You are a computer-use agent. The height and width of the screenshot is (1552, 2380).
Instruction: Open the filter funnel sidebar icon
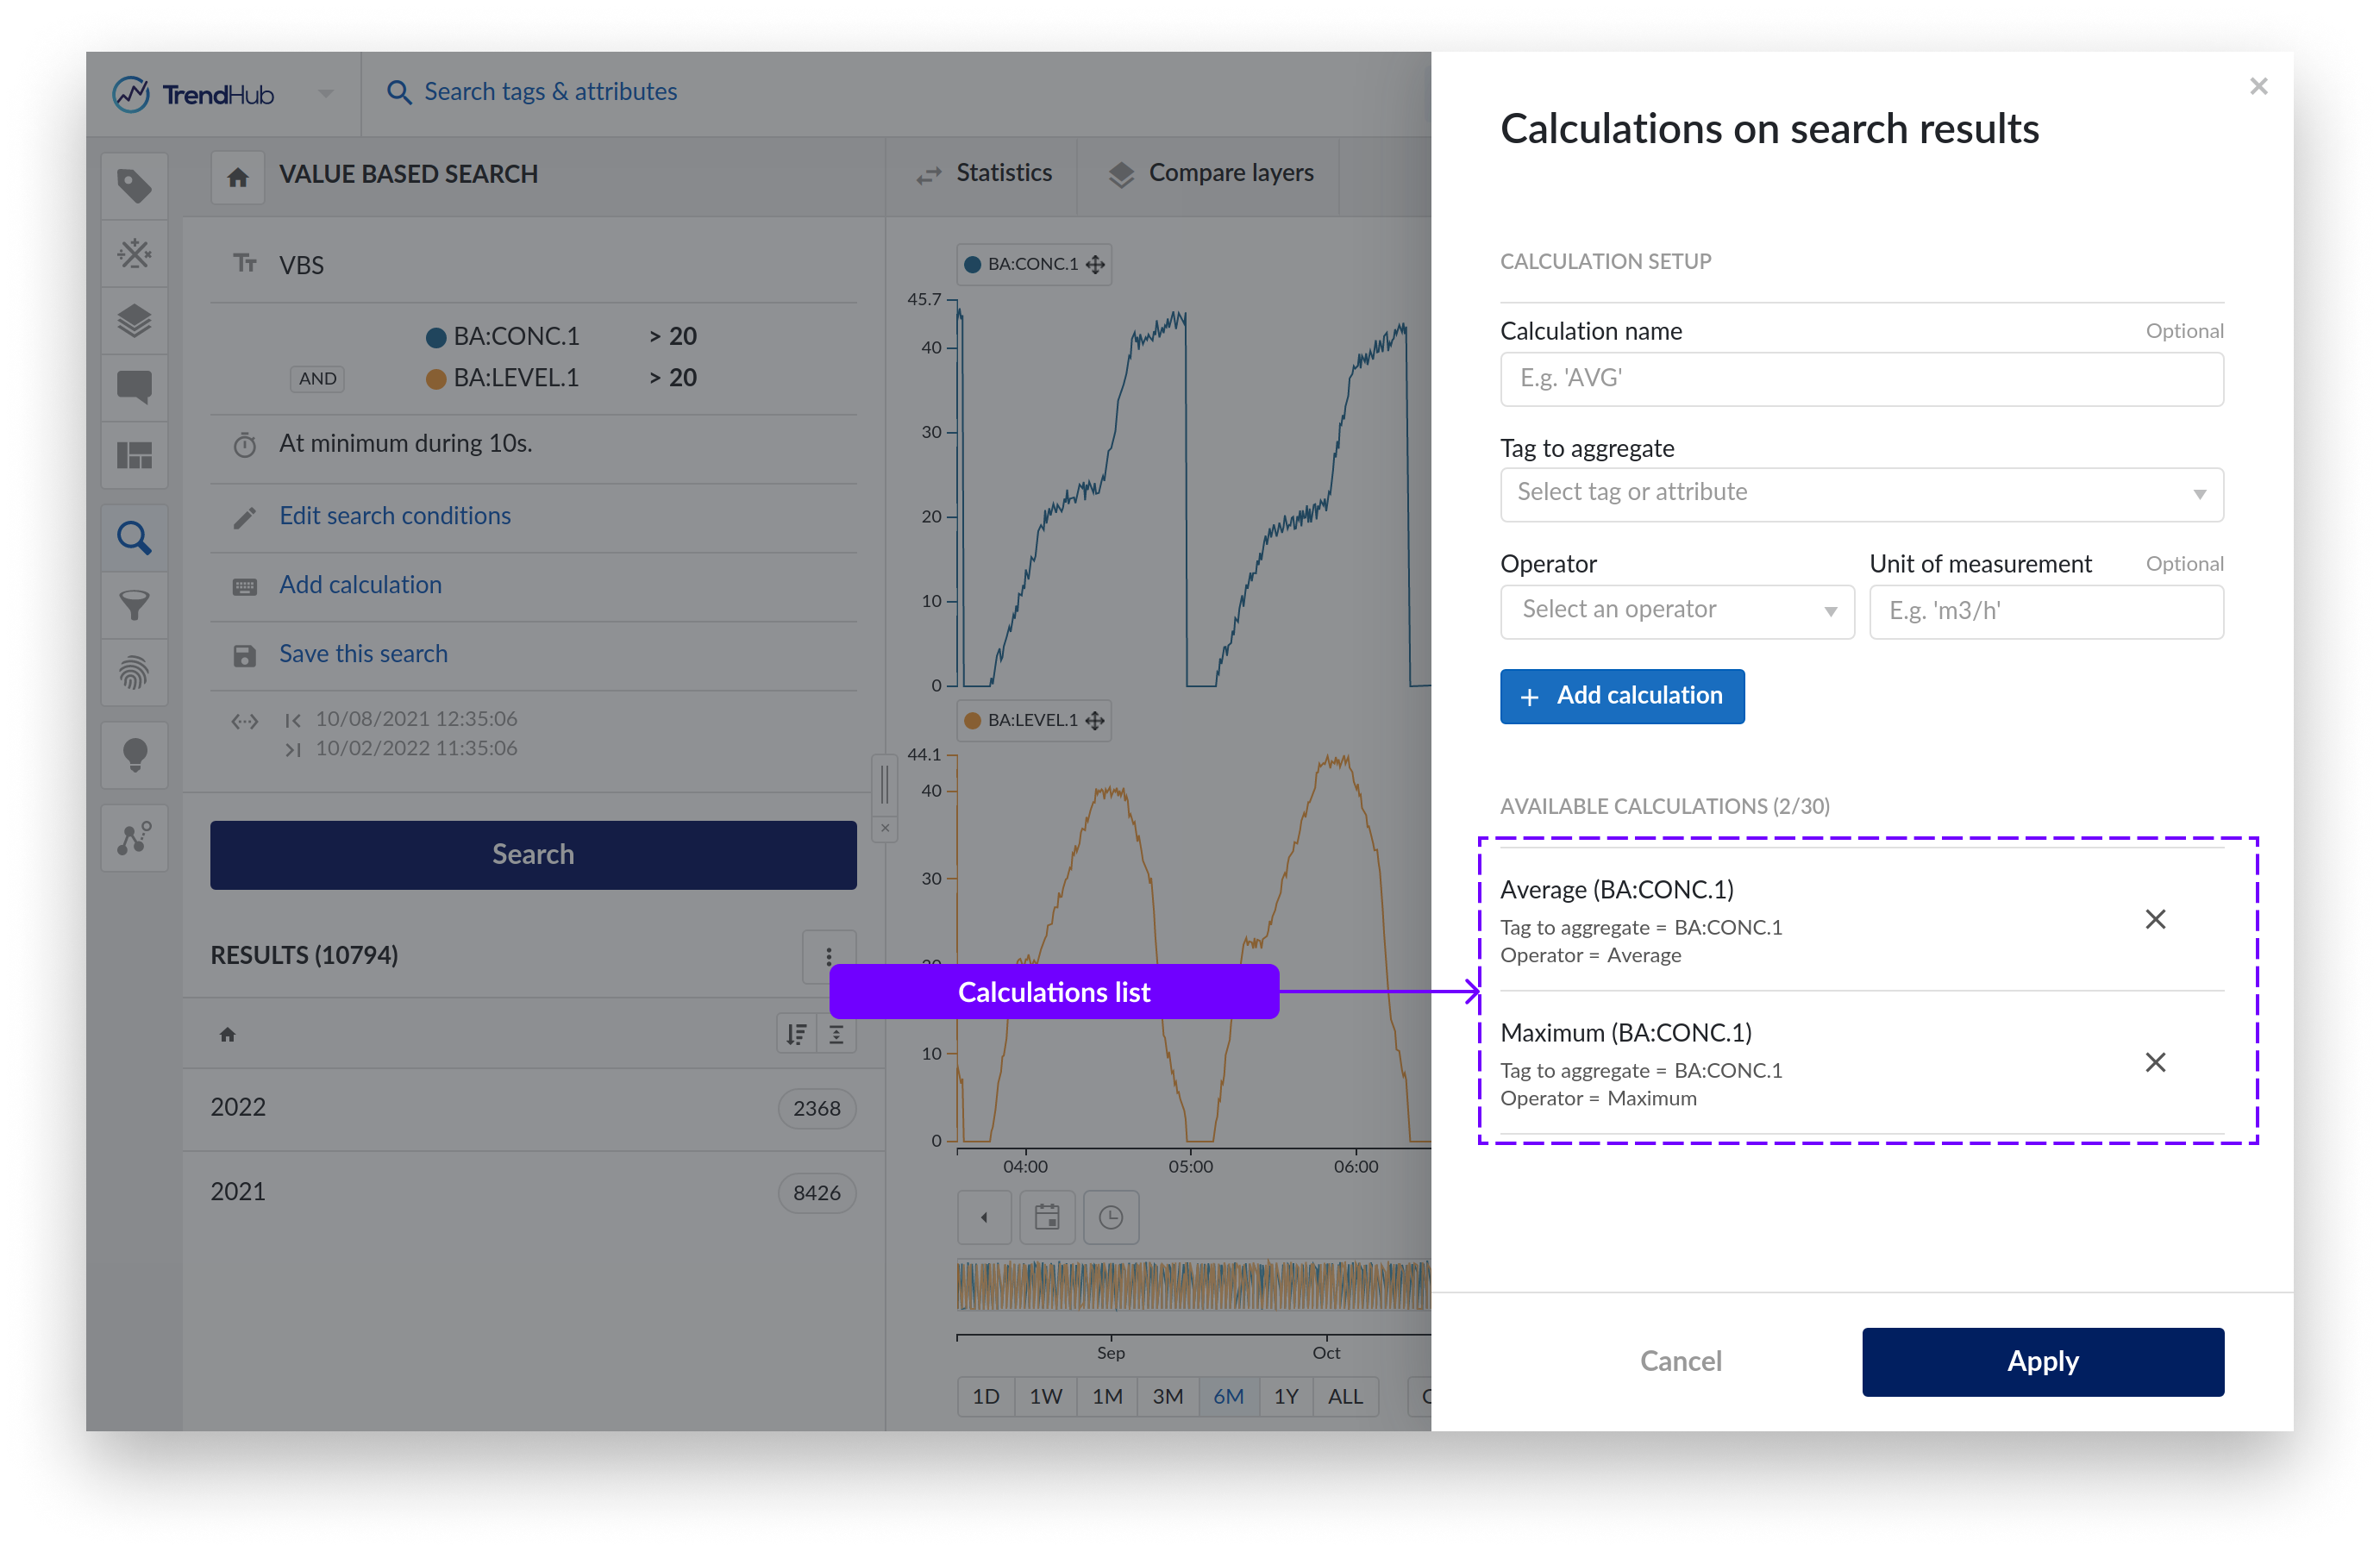click(x=134, y=604)
